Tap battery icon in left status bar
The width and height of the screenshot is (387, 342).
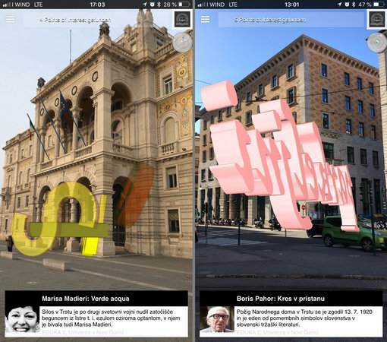pos(184,5)
